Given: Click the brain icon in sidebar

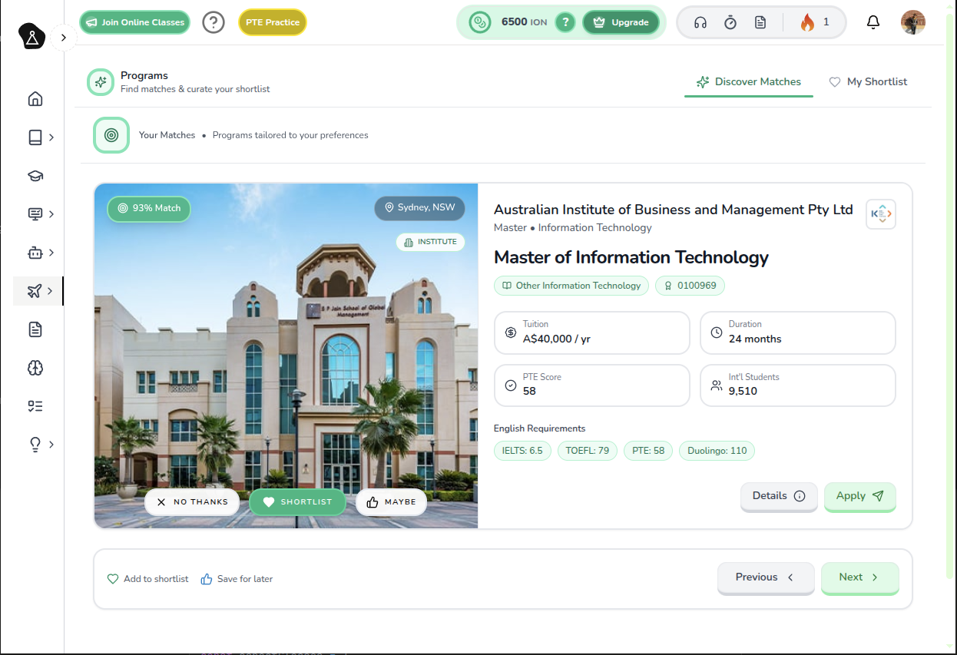Looking at the screenshot, I should click(x=35, y=368).
